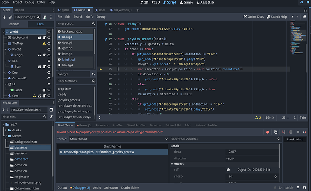Search icon in Filter Scripts field

pyautogui.click(x=93, y=23)
